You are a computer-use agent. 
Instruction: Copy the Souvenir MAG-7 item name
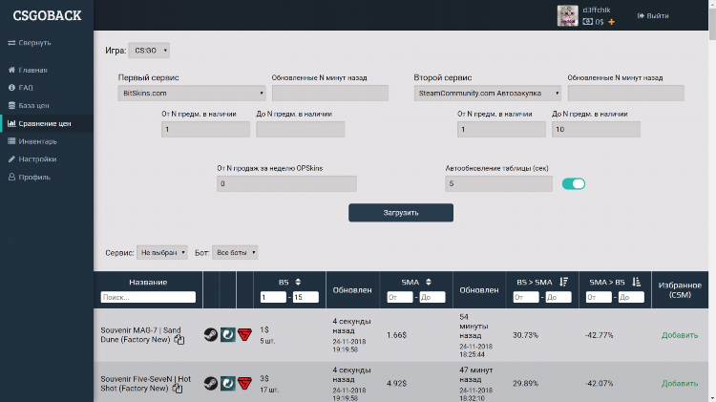tap(179, 340)
